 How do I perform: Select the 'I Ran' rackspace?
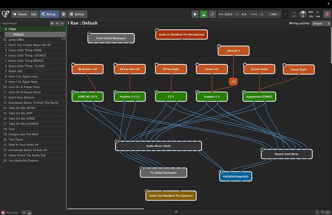pyautogui.click(x=33, y=29)
